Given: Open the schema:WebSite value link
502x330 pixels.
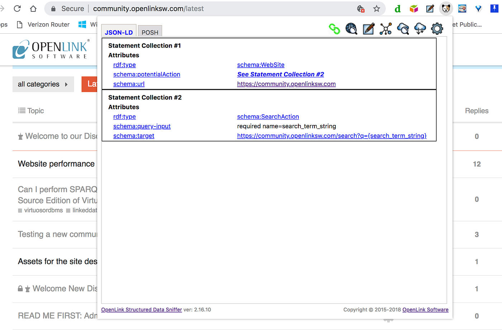Looking at the screenshot, I should click(x=261, y=65).
